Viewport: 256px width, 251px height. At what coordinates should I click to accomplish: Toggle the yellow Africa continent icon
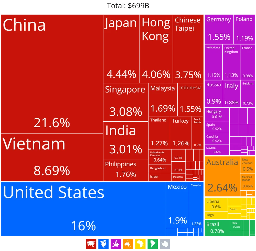140,244
